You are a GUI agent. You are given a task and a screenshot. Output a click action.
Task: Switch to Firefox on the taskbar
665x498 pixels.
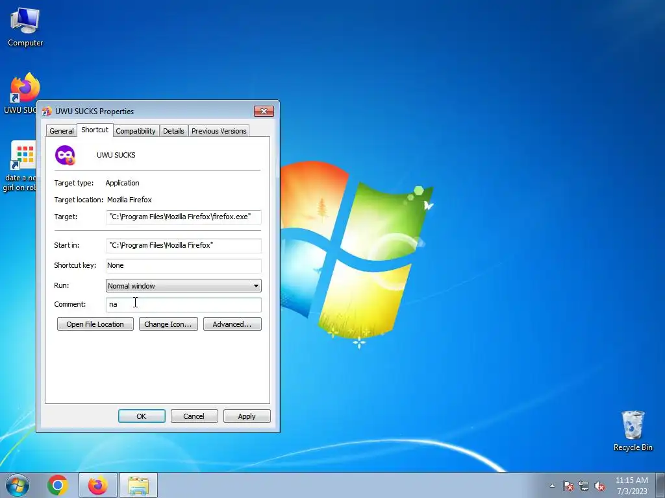click(97, 485)
